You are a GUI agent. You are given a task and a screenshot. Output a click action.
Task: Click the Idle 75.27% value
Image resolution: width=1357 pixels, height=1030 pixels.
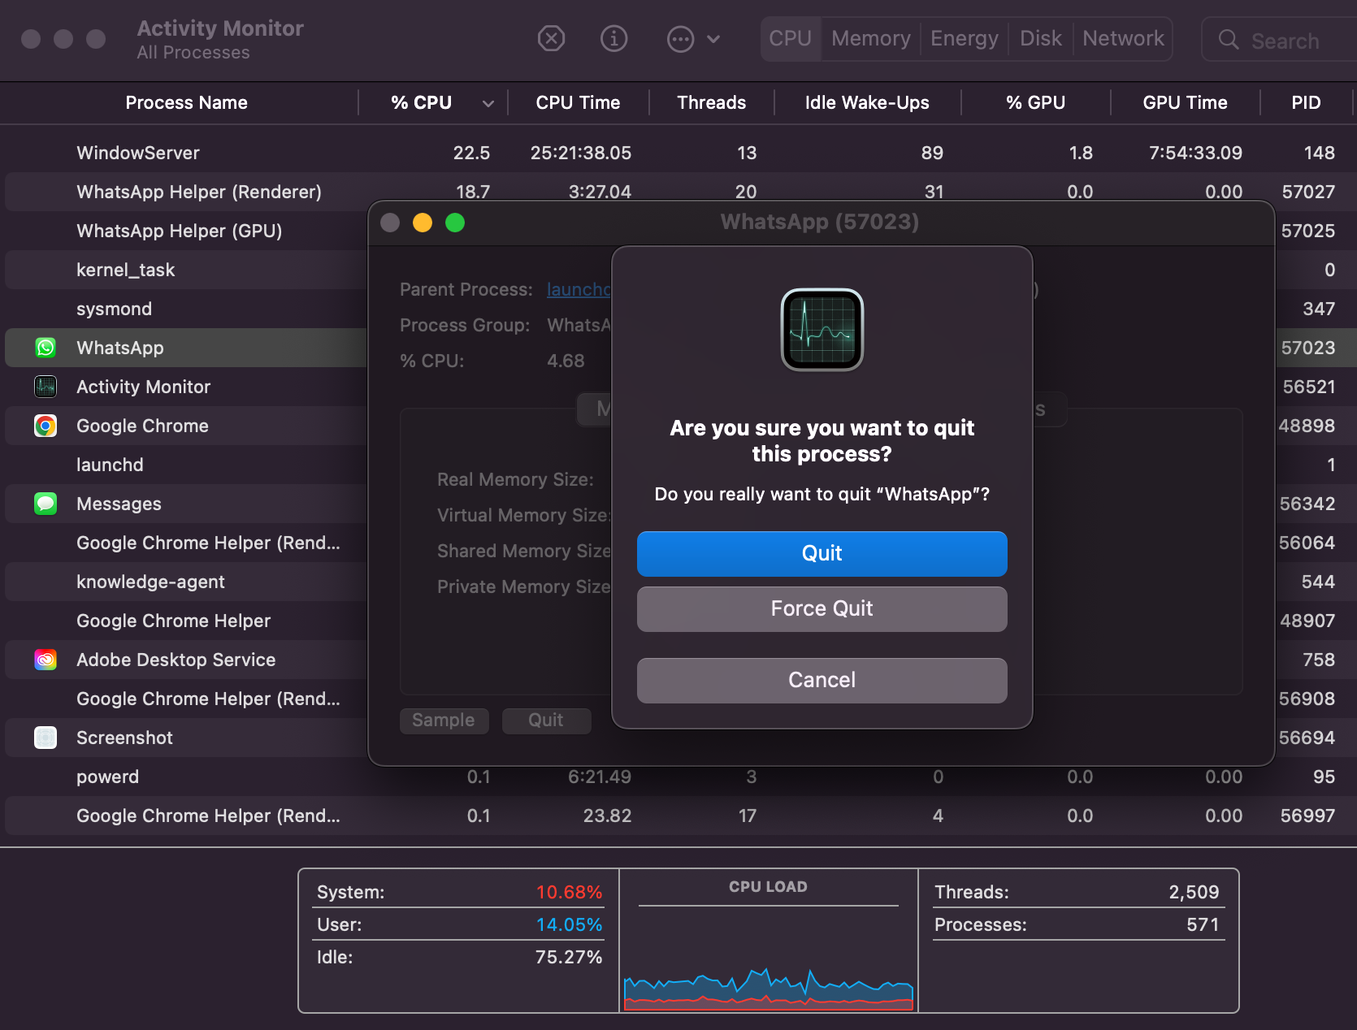point(569,957)
